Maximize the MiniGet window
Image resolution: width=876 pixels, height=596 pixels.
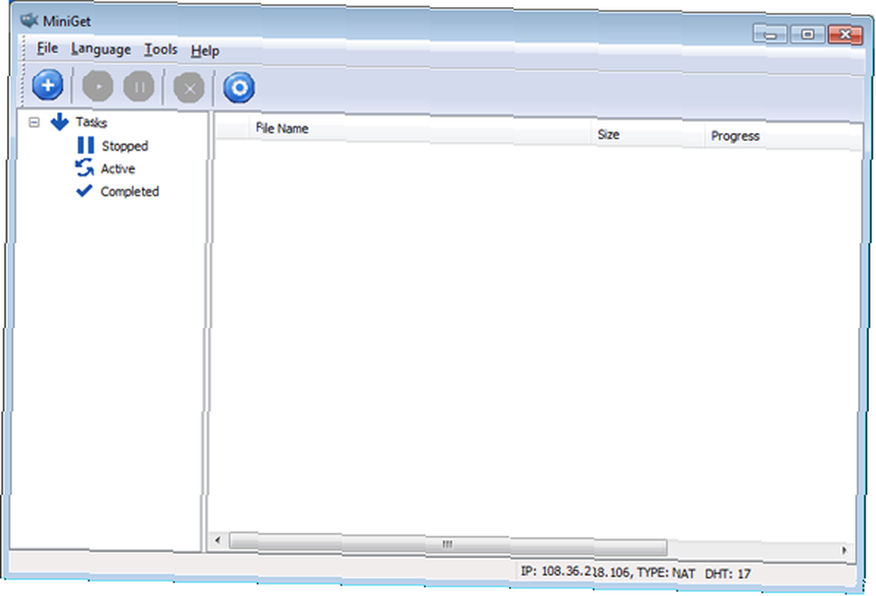(x=808, y=34)
